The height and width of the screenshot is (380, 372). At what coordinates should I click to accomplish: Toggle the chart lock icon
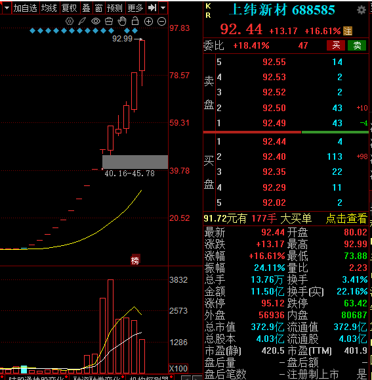click(135, 21)
